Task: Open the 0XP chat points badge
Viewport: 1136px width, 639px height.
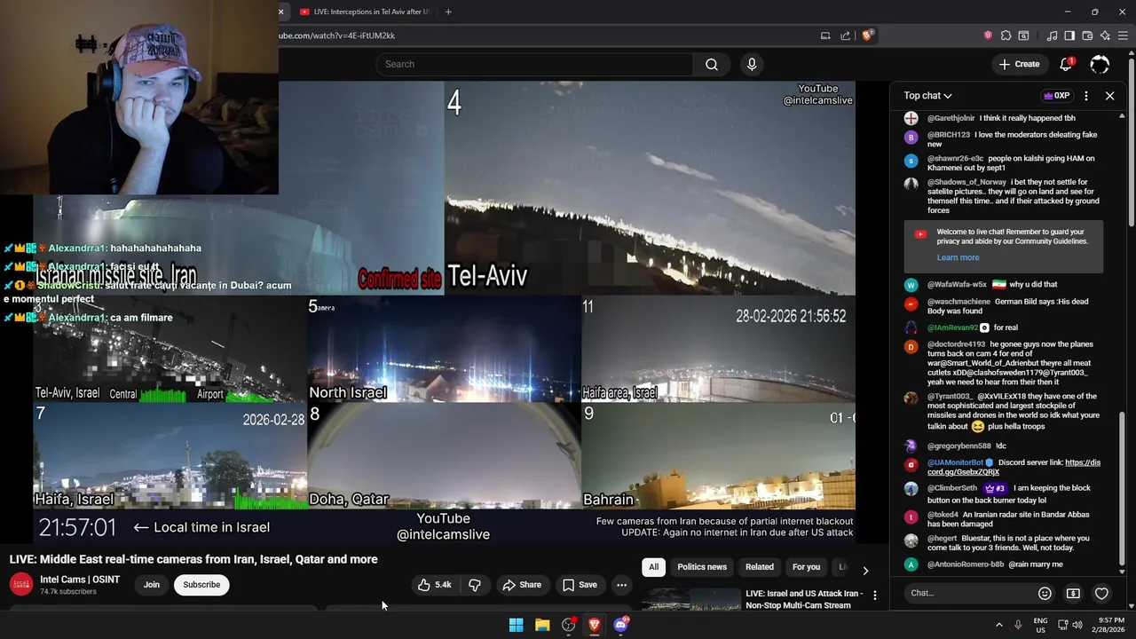Action: click(x=1056, y=96)
